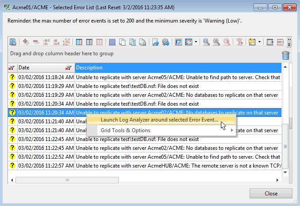Click the grid settings icon at toolbar start
This screenshot has width=300, height=206.
(13, 42)
